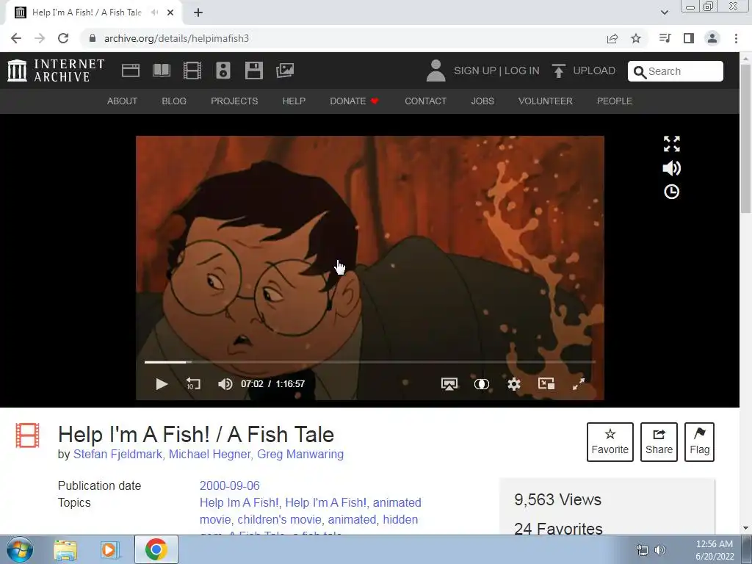The height and width of the screenshot is (564, 752).
Task: Open topic link children's movie
Action: coord(280,519)
